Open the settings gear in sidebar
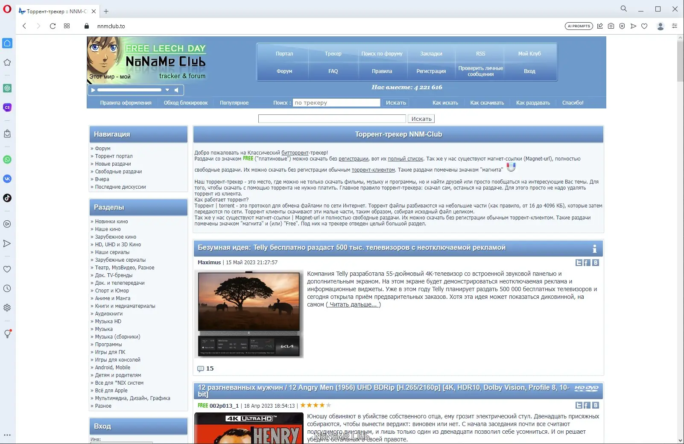 pos(7,308)
